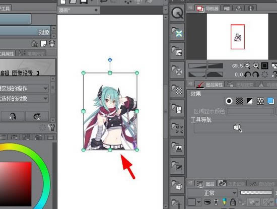Toggle the lock layer padlock
The image size is (277, 209).
pos(233,202)
